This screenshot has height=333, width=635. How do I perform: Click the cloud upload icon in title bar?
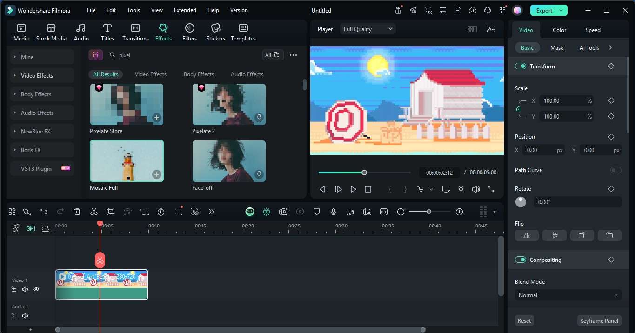473,10
